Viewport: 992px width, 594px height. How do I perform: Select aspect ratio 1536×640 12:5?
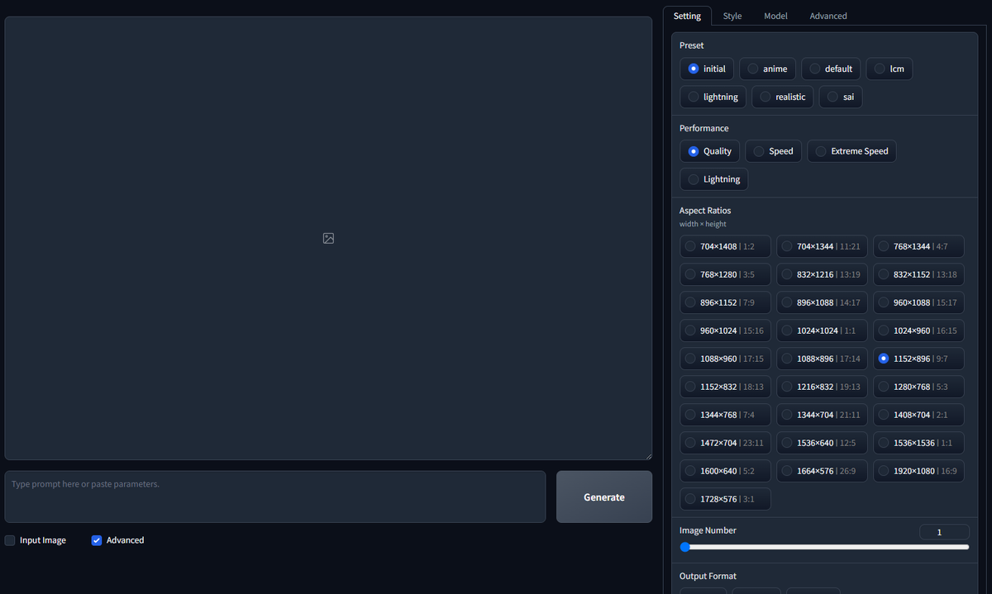point(822,443)
